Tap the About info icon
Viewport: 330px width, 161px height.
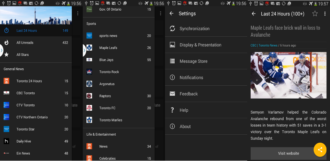(x=172, y=126)
